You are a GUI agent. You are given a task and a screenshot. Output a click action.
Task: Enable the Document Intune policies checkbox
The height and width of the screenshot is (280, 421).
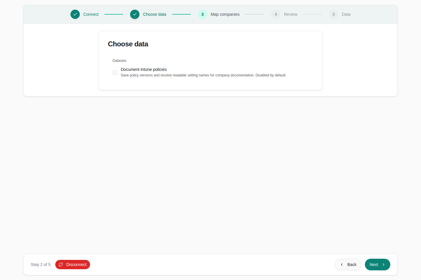point(115,73)
